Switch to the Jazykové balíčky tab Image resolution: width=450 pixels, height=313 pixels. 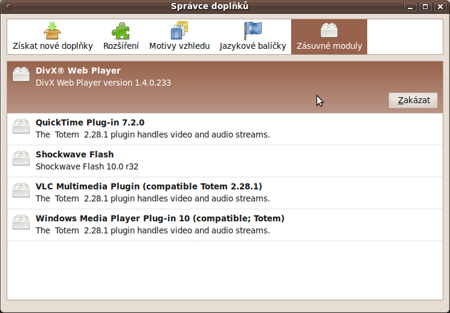click(x=253, y=37)
